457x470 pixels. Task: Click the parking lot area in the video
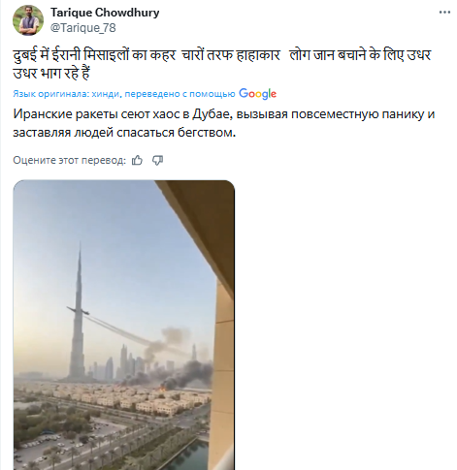coord(58,444)
